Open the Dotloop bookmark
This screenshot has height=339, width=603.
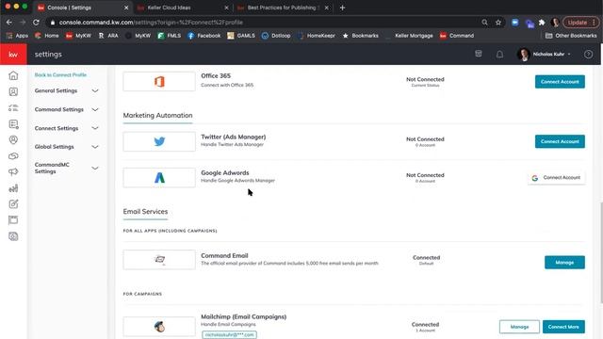(276, 36)
